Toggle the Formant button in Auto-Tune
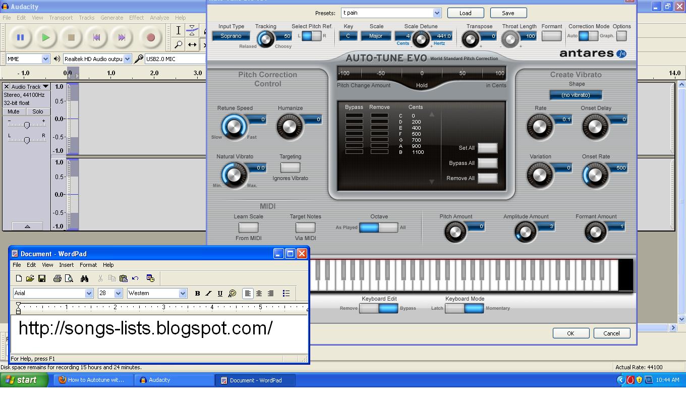This screenshot has width=686, height=400. tap(551, 36)
